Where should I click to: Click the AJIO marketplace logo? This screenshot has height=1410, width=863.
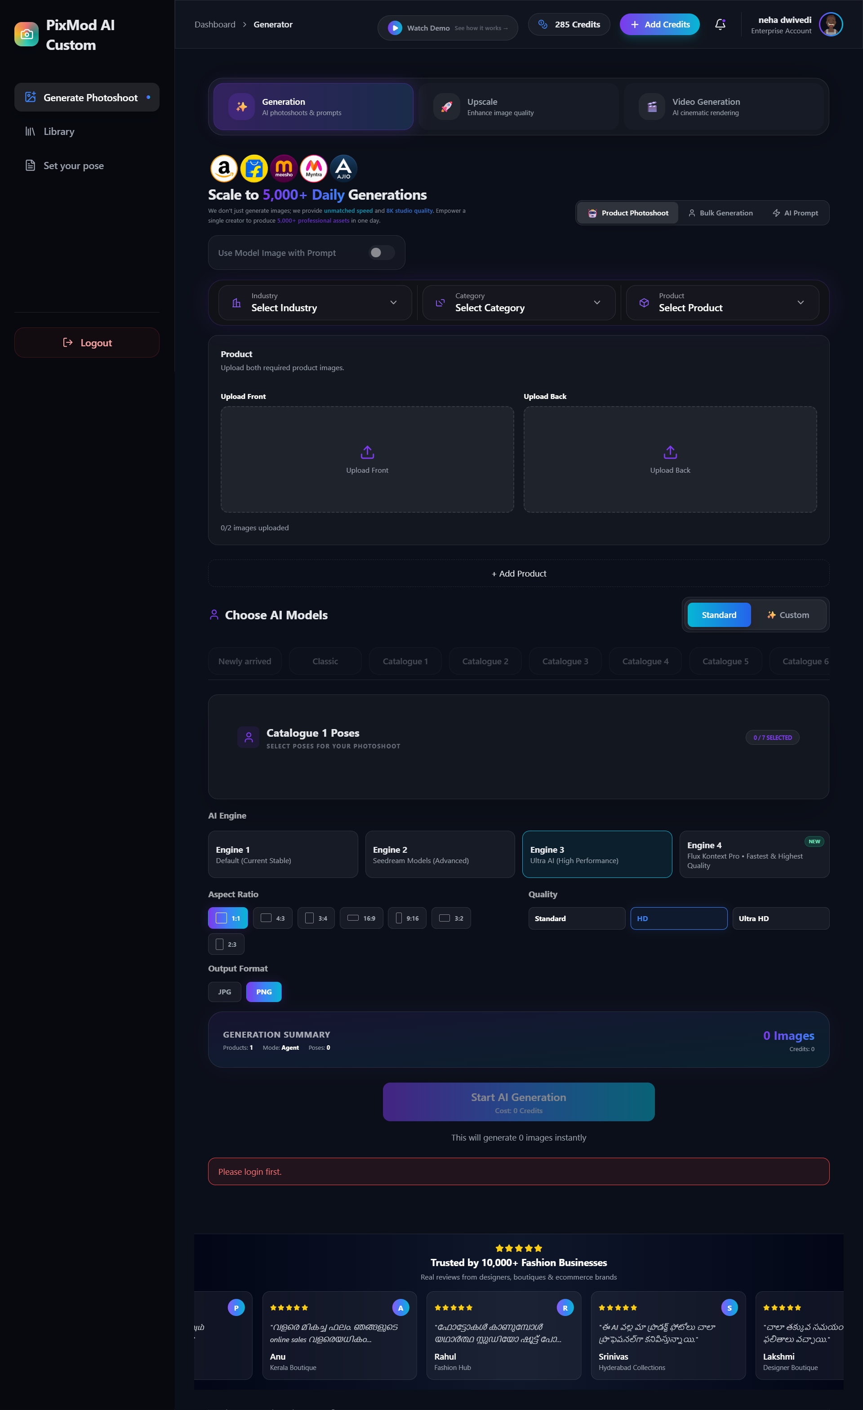point(343,168)
